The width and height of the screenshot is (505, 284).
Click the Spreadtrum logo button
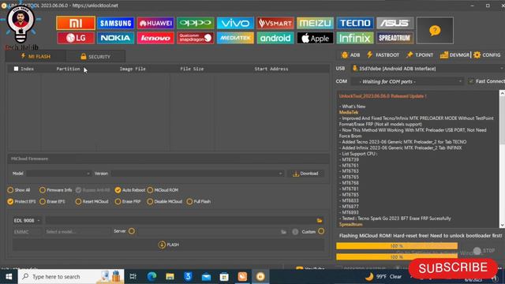click(x=395, y=38)
